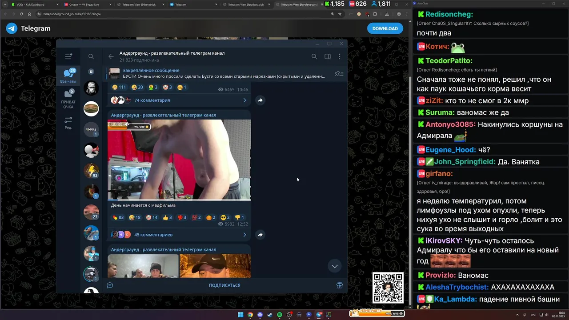The width and height of the screenshot is (569, 320).
Task: Open '45 комментариев' comments thread
Action: 153,235
